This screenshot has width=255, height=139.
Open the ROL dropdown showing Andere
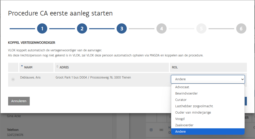tap(208, 79)
